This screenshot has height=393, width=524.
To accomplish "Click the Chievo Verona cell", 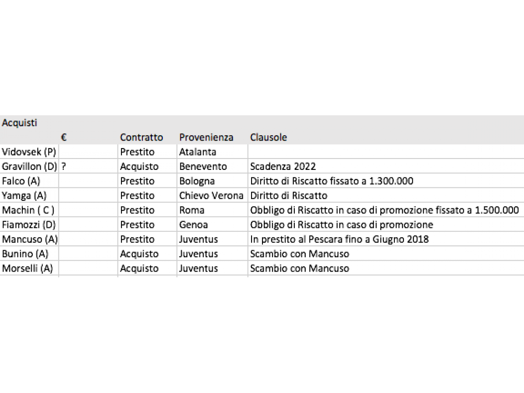I will point(211,196).
